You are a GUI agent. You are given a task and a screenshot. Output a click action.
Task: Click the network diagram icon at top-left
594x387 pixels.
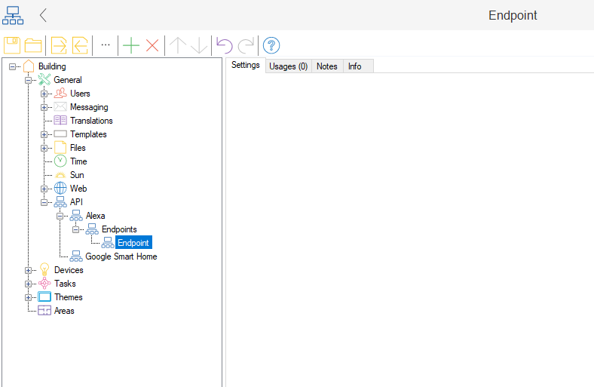(x=13, y=15)
